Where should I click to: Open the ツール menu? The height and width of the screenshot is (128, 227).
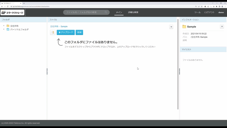197,13
